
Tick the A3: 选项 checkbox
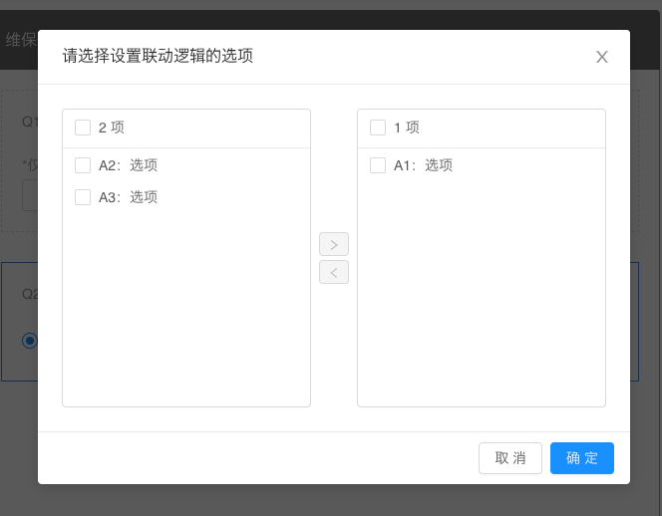83,197
